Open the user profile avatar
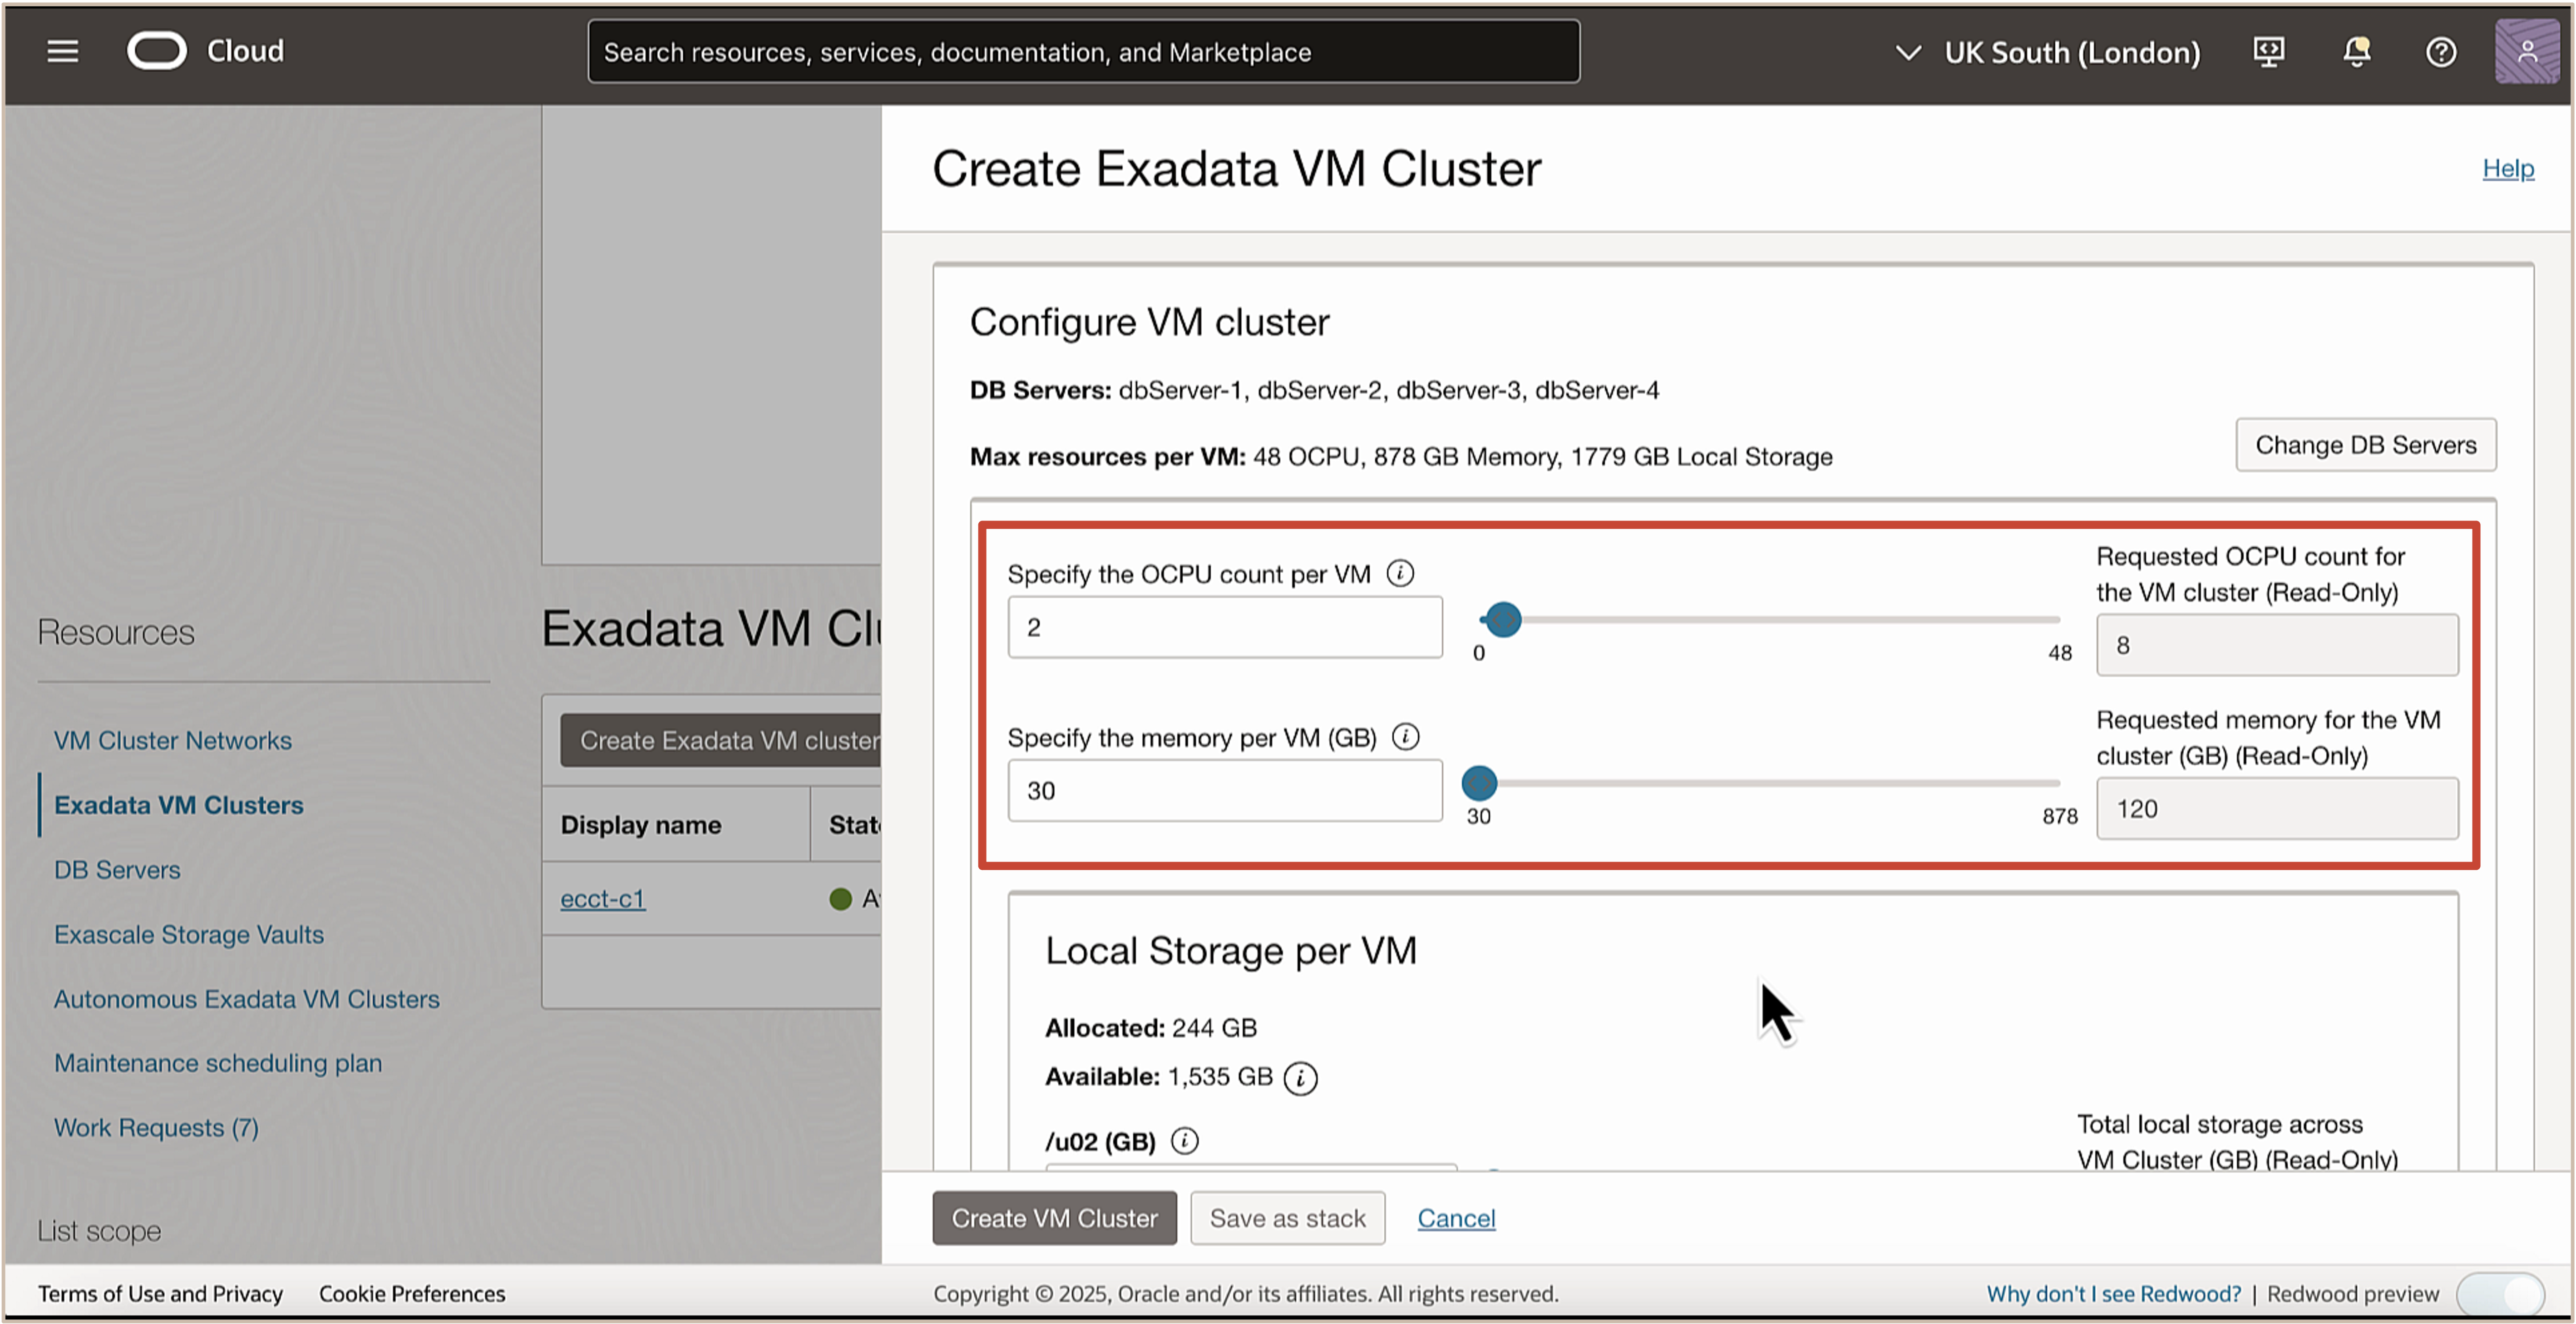Image resolution: width=2576 pixels, height=1324 pixels. [x=2526, y=51]
